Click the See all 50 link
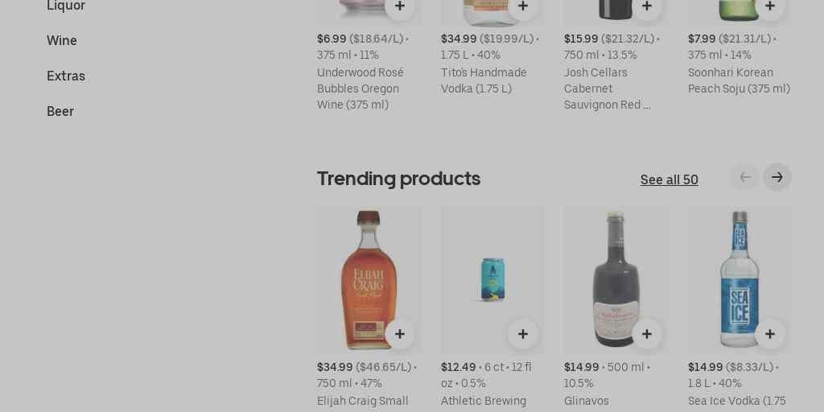 click(669, 179)
